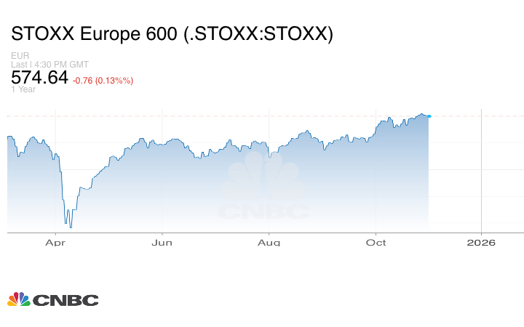
Task: Select the 1 Year range label
Action: point(23,89)
